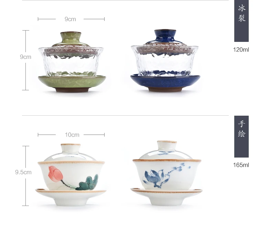Click the green gaiwan's lid knob

tap(71, 38)
